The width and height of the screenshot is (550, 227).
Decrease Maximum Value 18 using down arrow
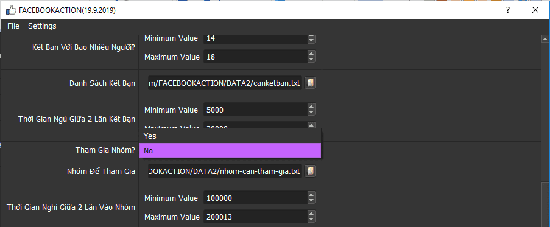(311, 60)
